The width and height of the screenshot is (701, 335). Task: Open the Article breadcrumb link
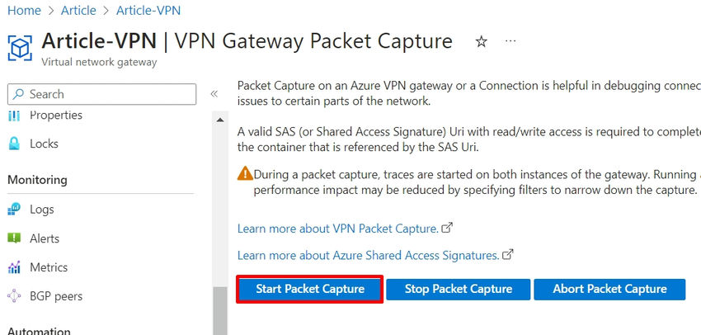[x=78, y=10]
